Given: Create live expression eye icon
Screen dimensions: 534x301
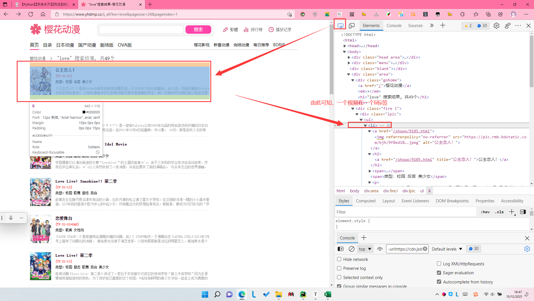Looking at the screenshot, I should [x=380, y=249].
